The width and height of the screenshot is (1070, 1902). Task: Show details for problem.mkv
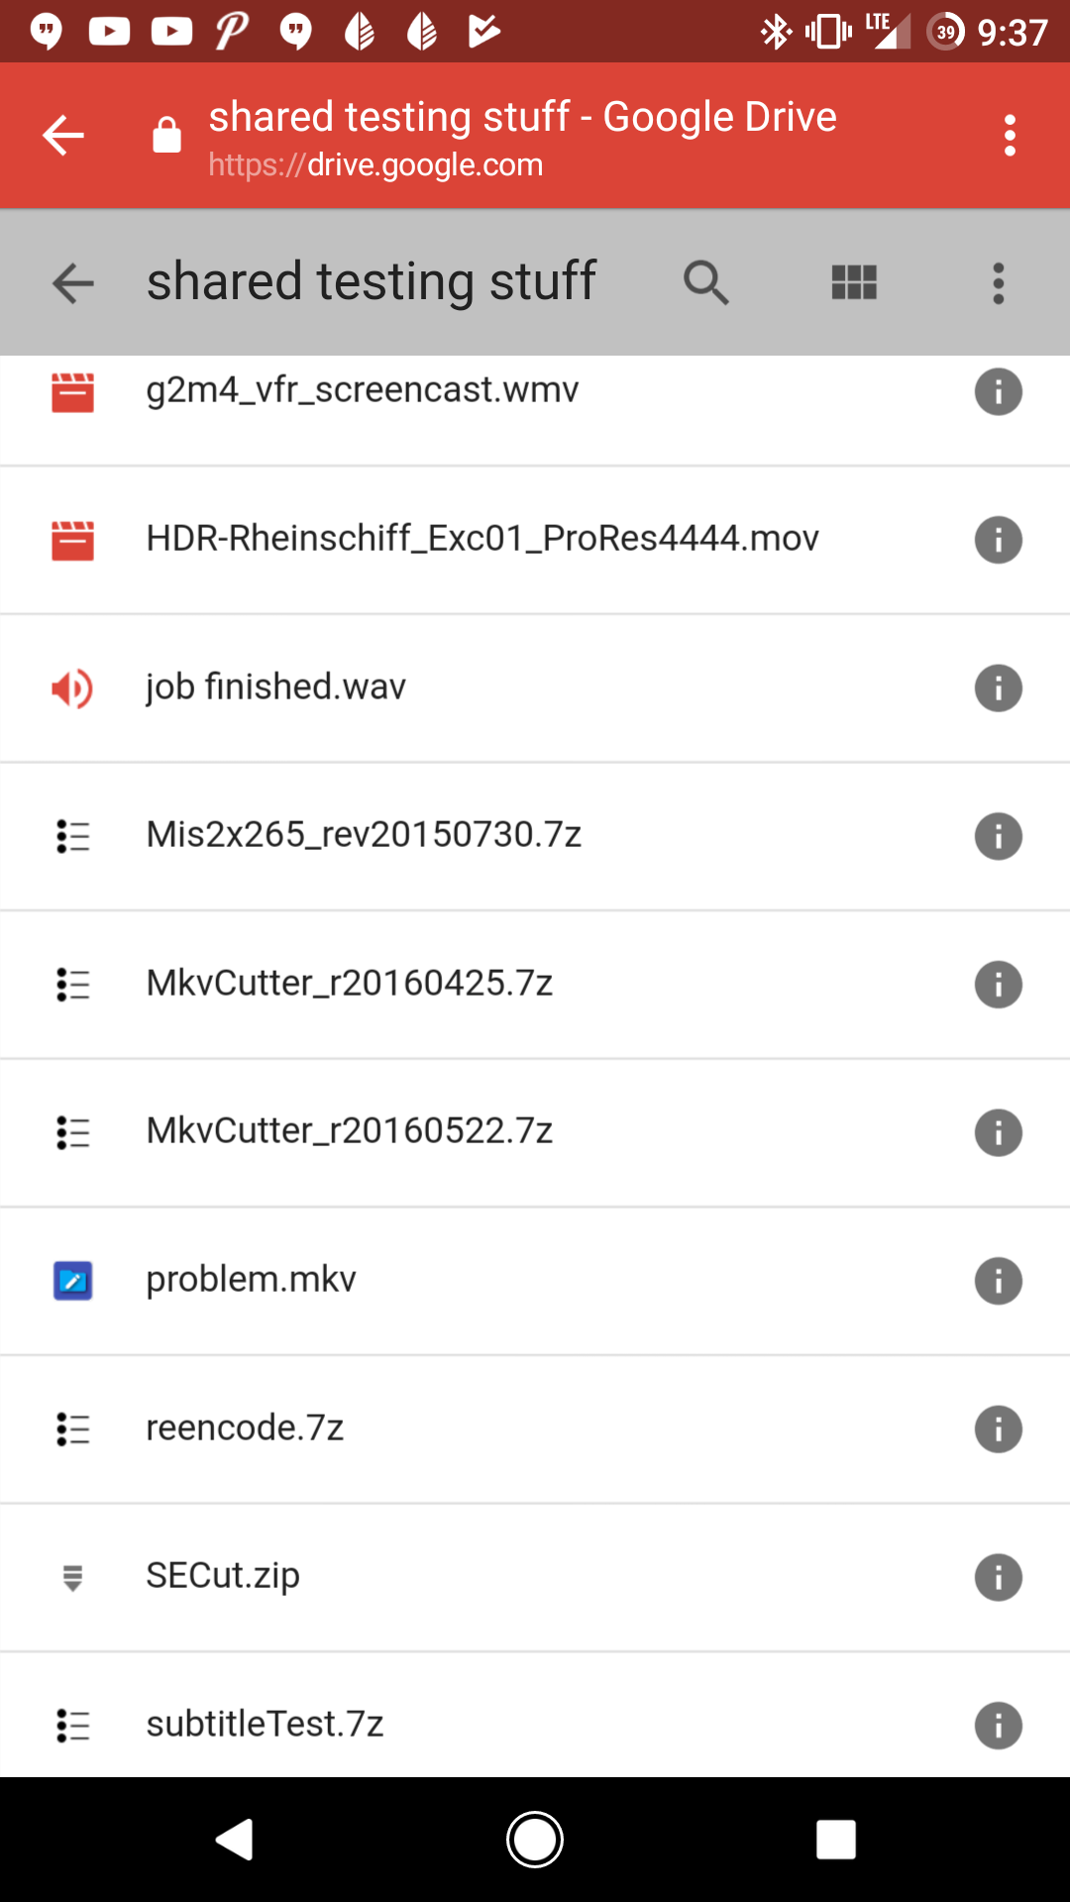pos(998,1281)
